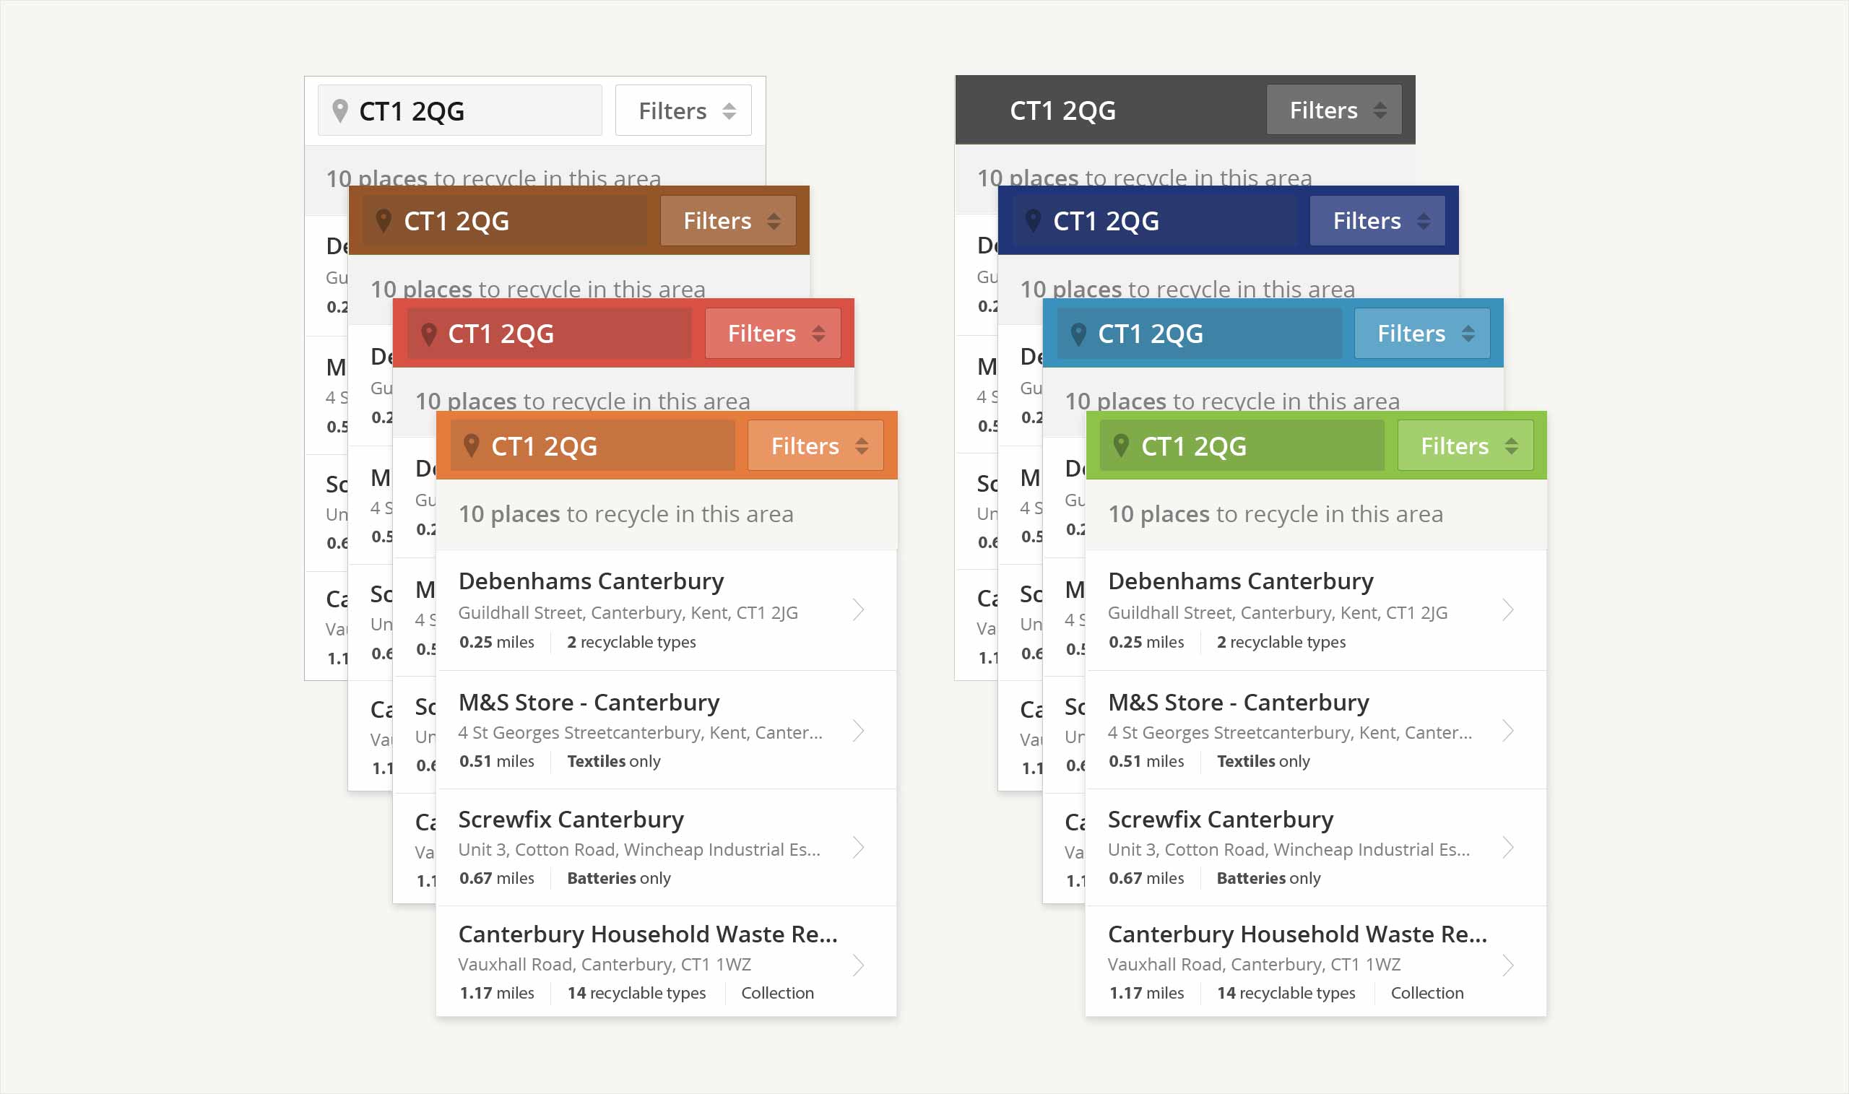Open Filters dropdown in navy blue panel
The width and height of the screenshot is (1849, 1094).
pyautogui.click(x=1377, y=220)
